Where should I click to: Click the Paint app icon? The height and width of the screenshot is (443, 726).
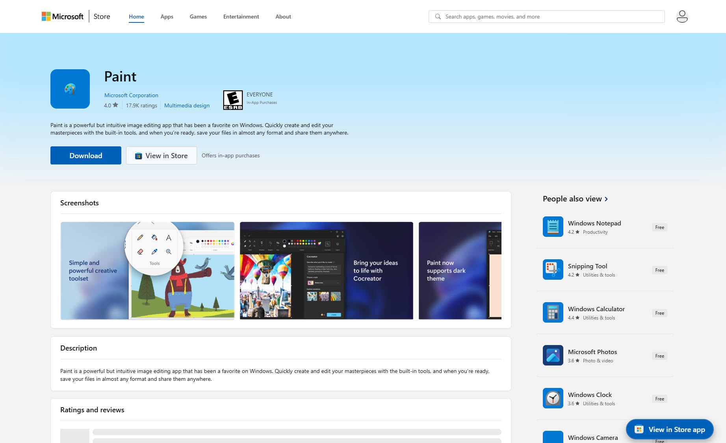pos(70,89)
